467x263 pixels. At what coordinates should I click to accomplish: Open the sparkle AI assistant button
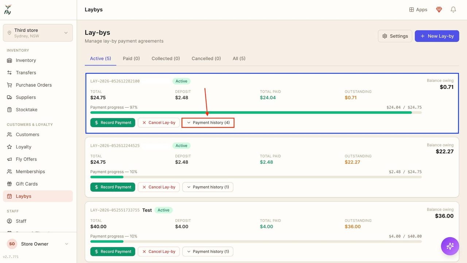[450, 246]
